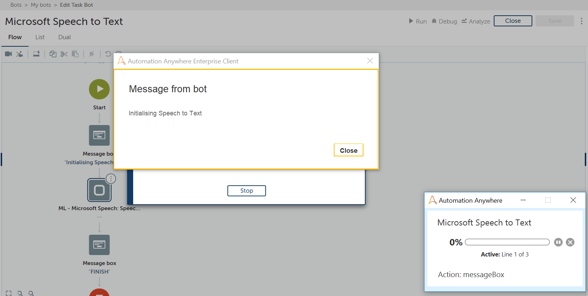Undo last edit with undo arrow icon
Viewport: 588px width, 296px height.
pos(108,54)
